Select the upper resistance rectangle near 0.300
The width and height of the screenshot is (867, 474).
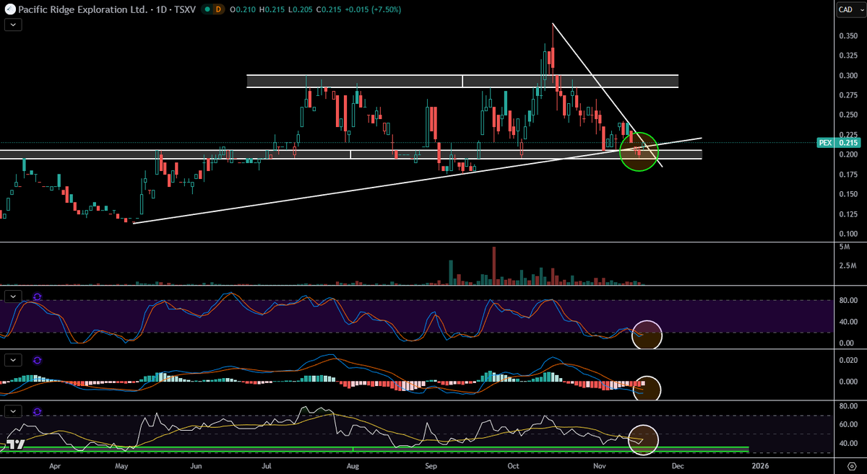coord(462,82)
